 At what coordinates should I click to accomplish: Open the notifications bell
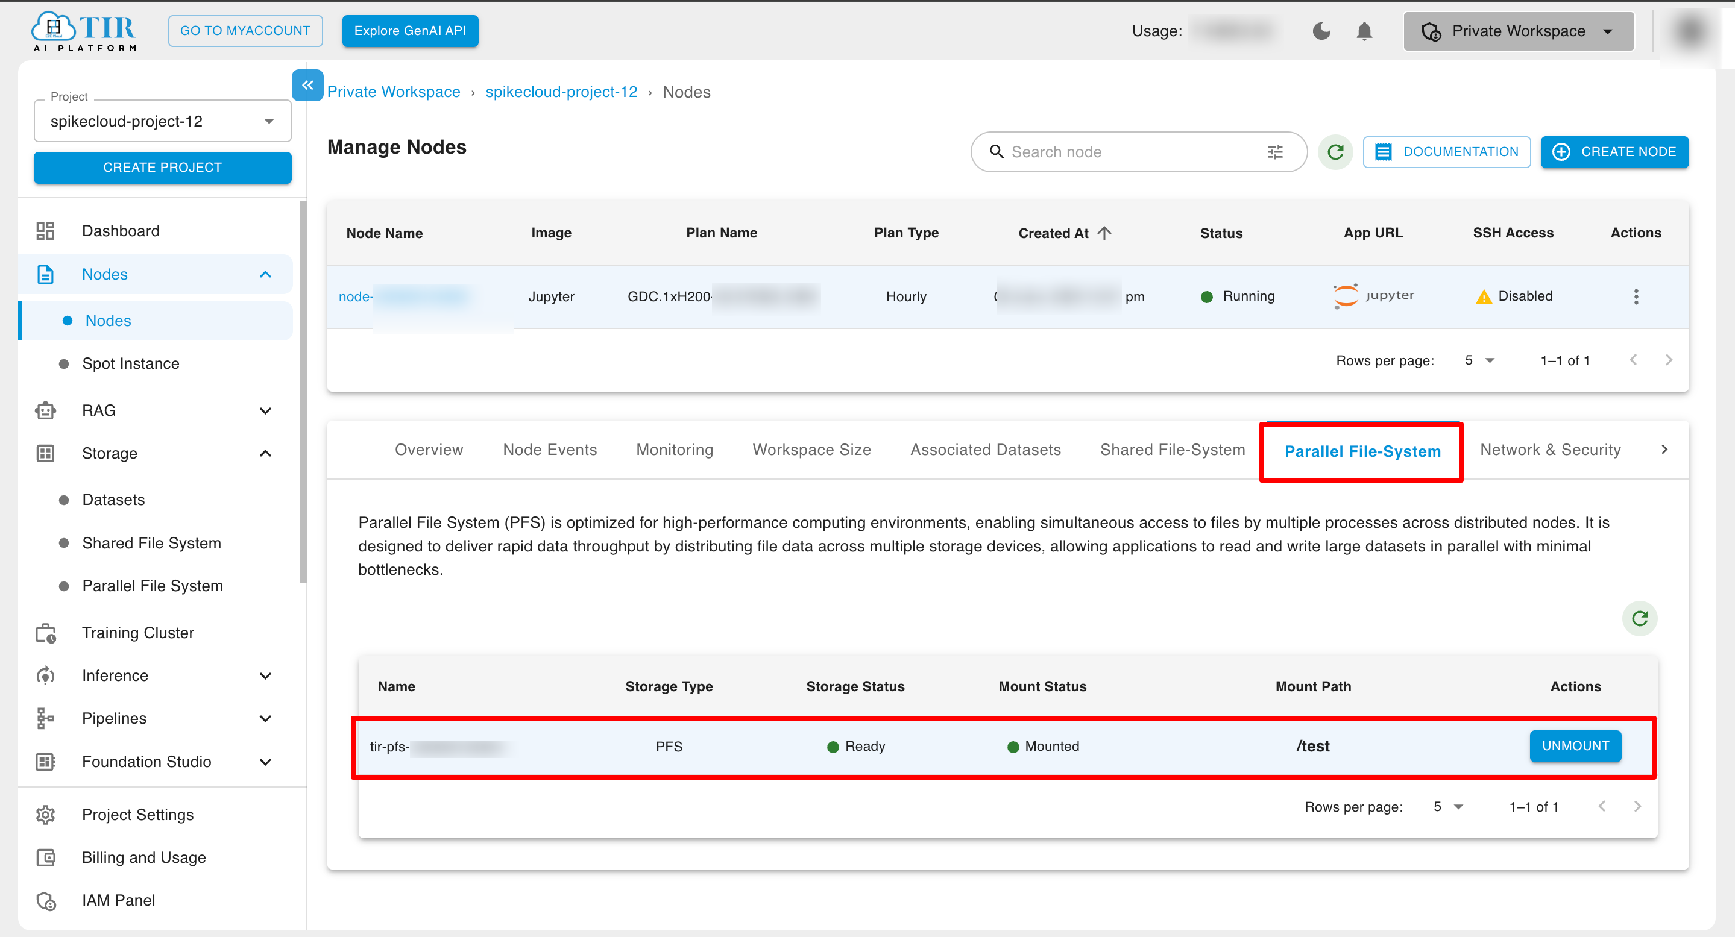pos(1365,31)
